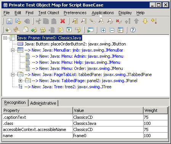Click the weight 100 cell for name
This screenshot has height=144, width=171.
click(156, 136)
